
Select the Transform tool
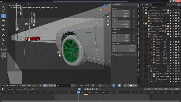point(4,30)
